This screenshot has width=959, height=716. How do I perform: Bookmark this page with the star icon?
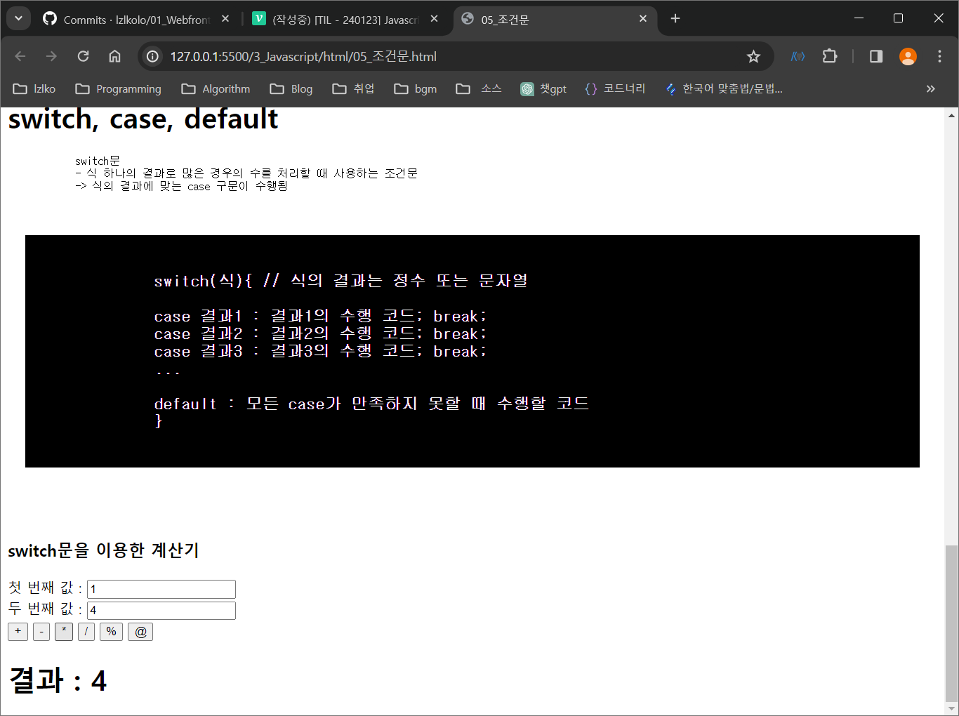[753, 56]
